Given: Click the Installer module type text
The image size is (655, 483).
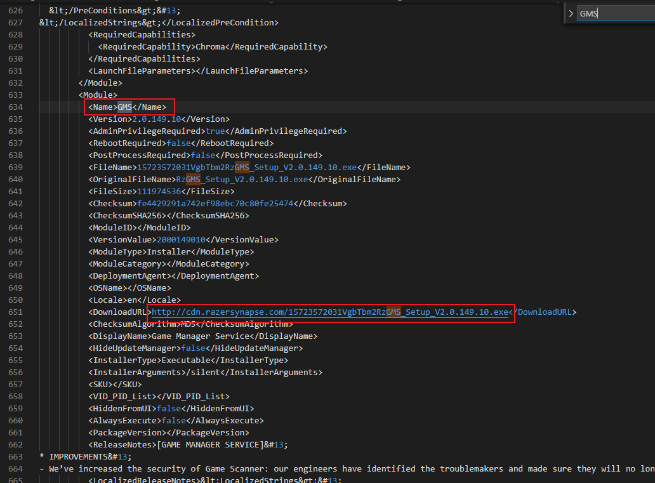Looking at the screenshot, I should point(166,252).
